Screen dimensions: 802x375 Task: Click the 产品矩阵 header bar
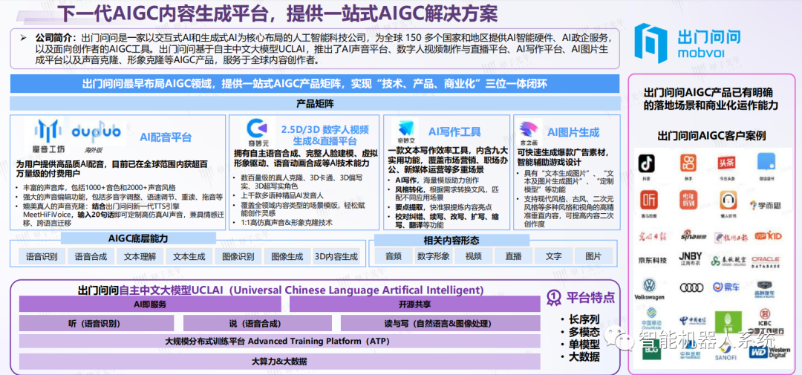pos(315,104)
